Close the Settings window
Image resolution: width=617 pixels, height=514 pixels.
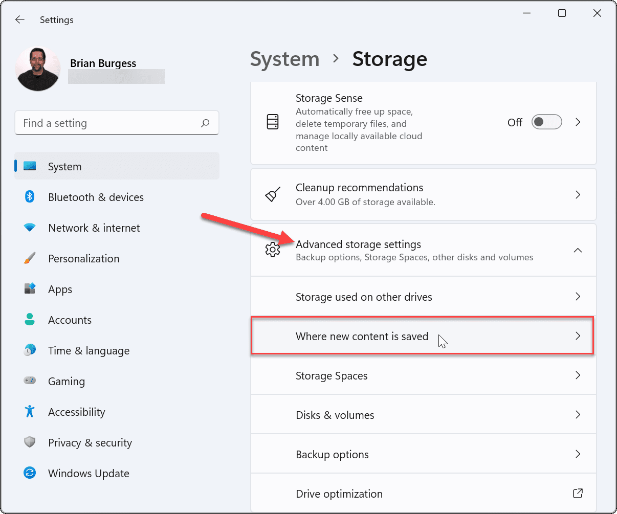coord(597,14)
